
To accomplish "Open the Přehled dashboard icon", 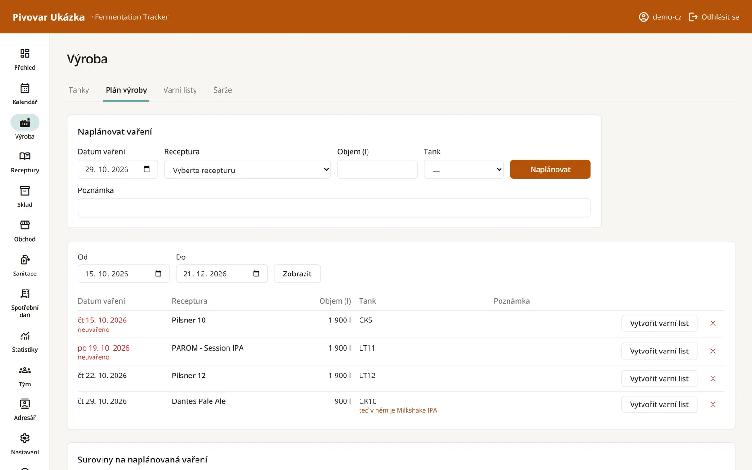I will 25,53.
